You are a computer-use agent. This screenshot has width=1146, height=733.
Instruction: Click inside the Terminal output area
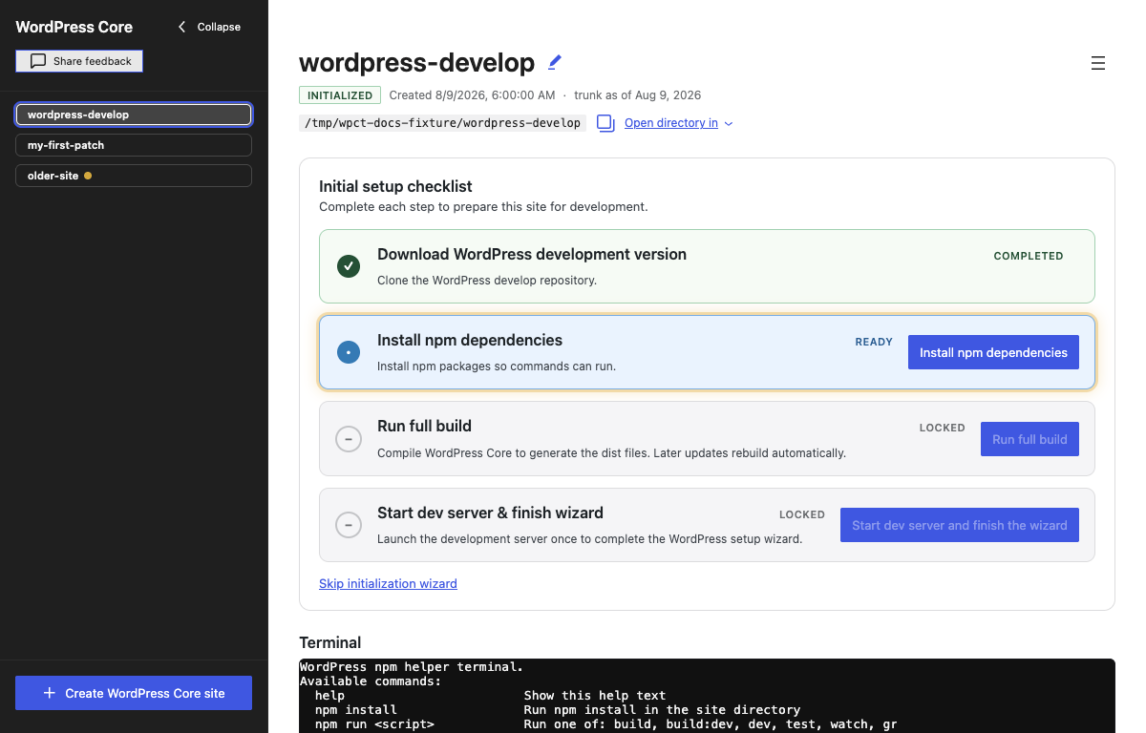(707, 696)
